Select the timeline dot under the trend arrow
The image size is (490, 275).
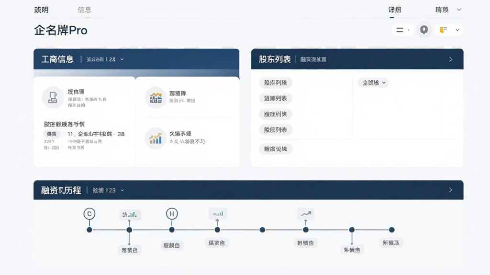coord(306,230)
